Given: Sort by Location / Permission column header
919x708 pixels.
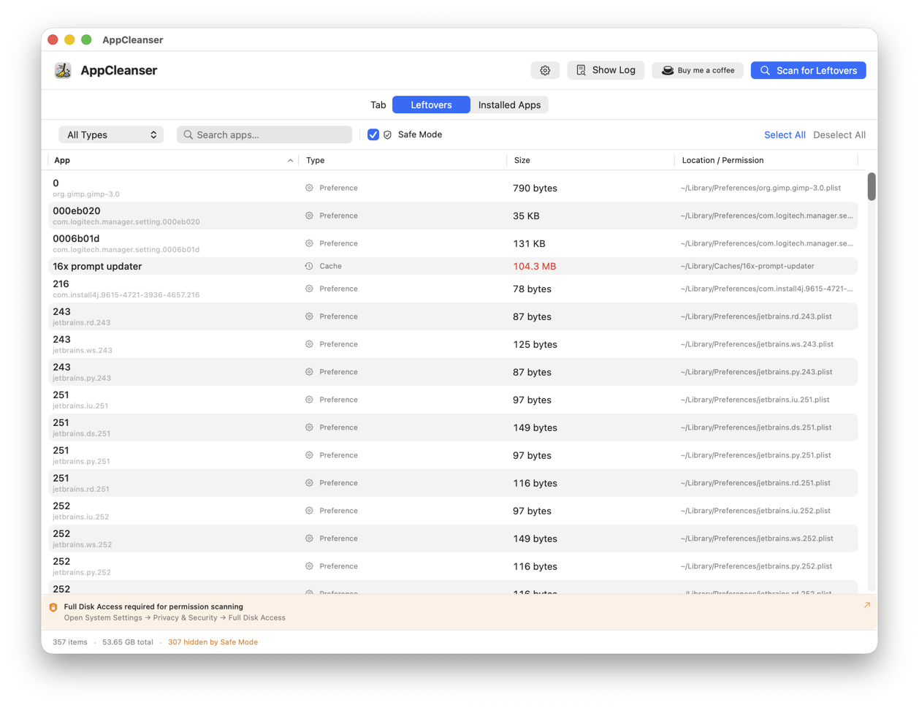Looking at the screenshot, I should click(x=722, y=160).
